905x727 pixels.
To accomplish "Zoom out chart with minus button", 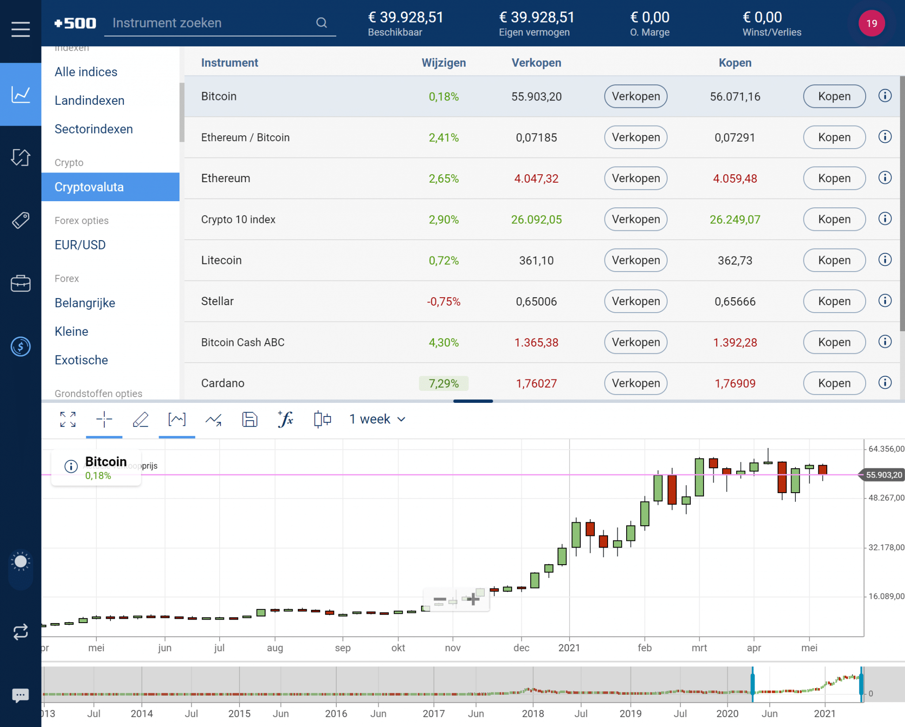I will click(440, 600).
